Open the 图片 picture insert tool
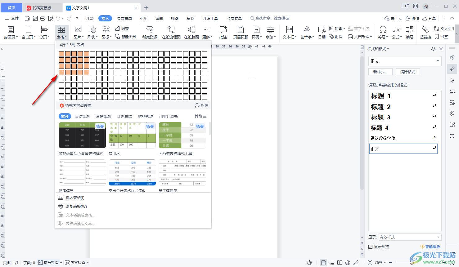 tap(78, 33)
